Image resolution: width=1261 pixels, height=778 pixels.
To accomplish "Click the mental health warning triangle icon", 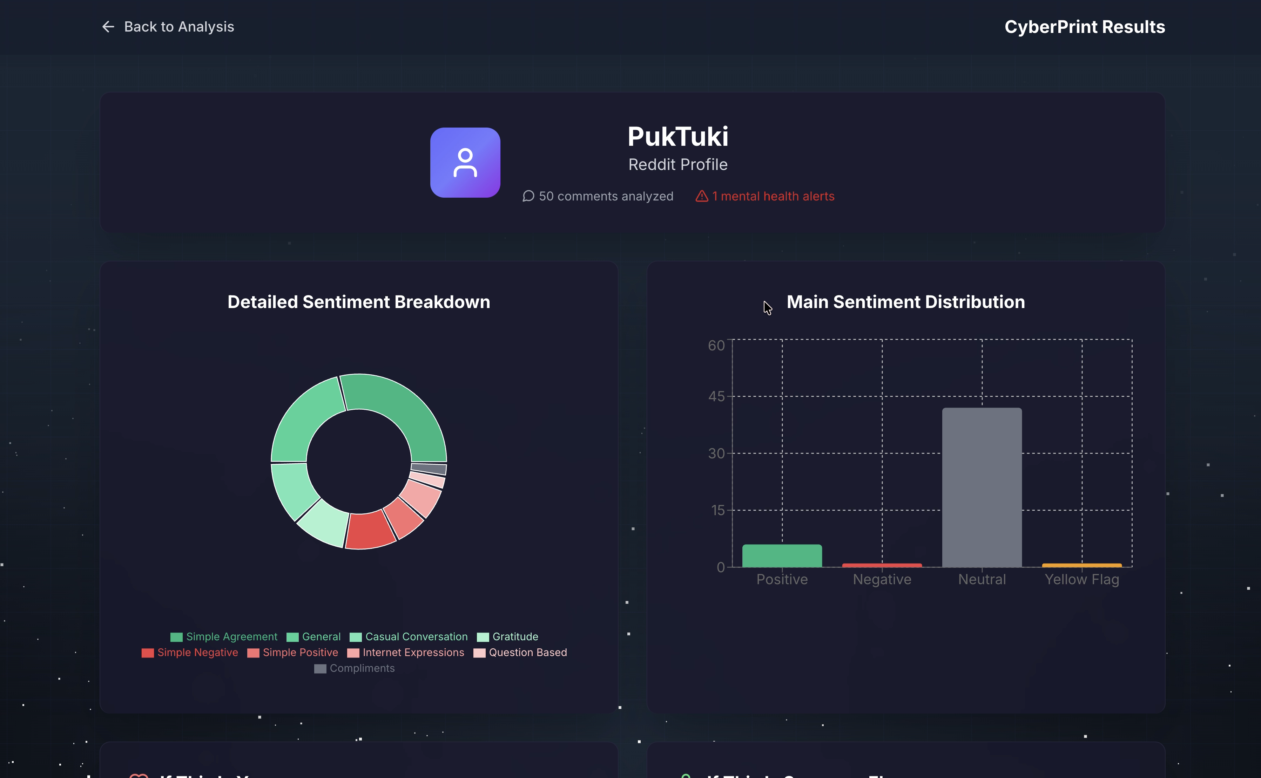I will pos(701,196).
